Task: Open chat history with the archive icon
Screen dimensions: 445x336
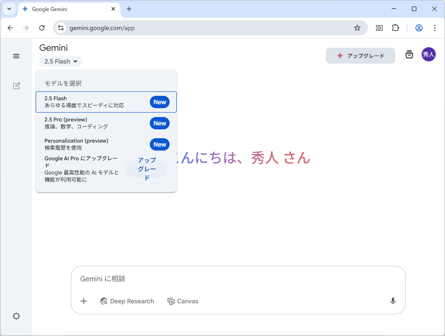Action: (409, 54)
